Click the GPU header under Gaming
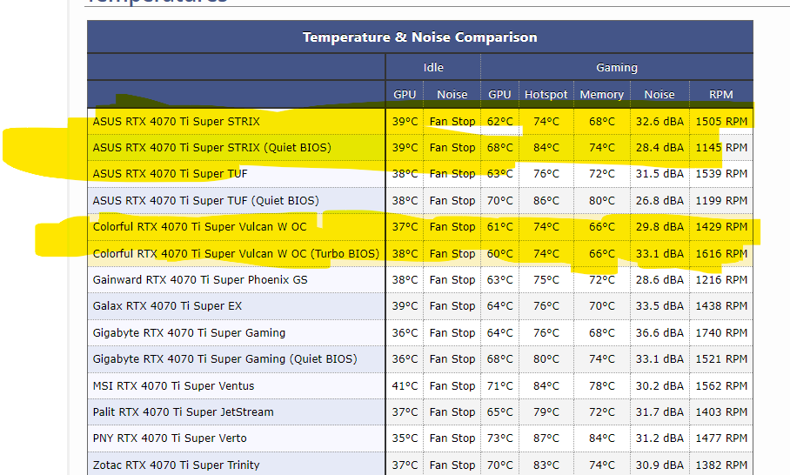Screen dimensions: 790x475 [x=499, y=95]
